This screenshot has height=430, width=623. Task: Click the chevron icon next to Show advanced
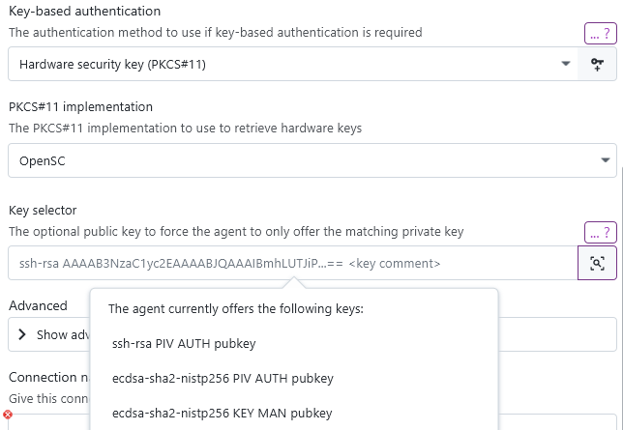(x=22, y=334)
